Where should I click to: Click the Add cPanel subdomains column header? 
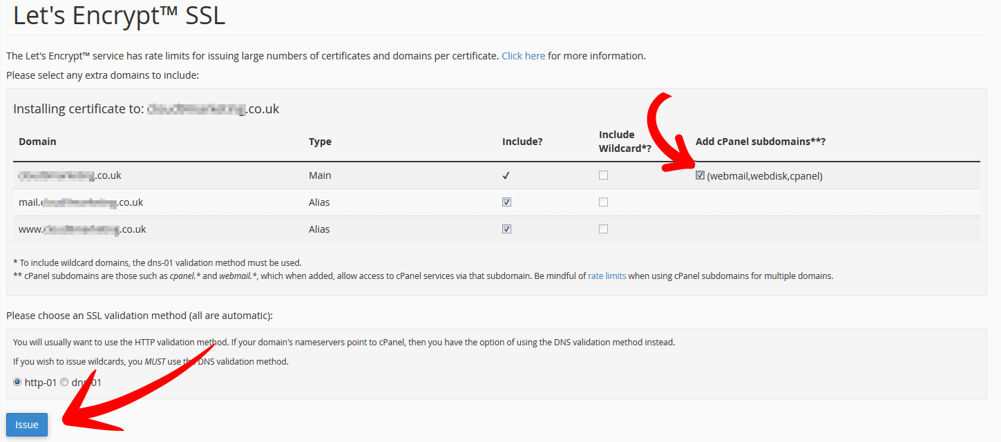click(x=761, y=141)
